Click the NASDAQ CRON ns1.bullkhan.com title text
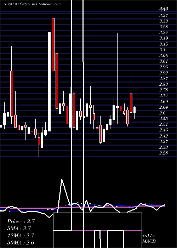This screenshot has width=177, height=248. coord(33,4)
